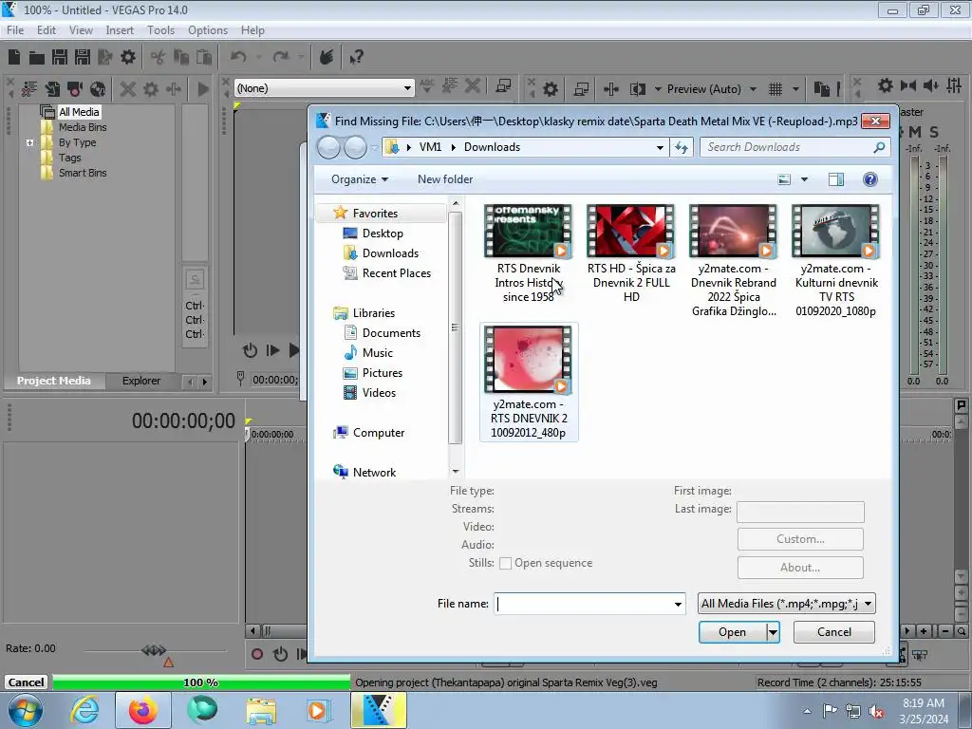This screenshot has width=972, height=729.
Task: Click the Cancel button beside the progress bar
Action: 26,682
